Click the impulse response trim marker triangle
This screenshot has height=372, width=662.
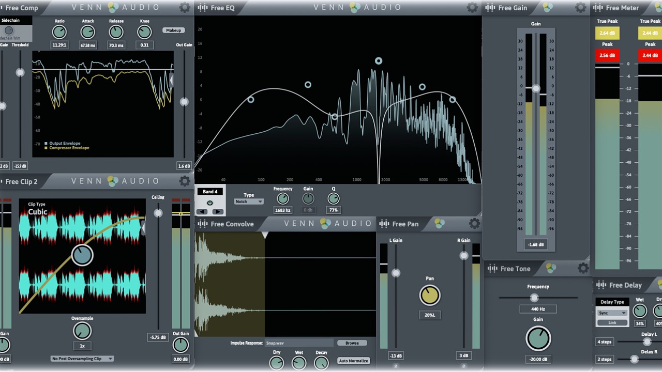click(x=265, y=235)
